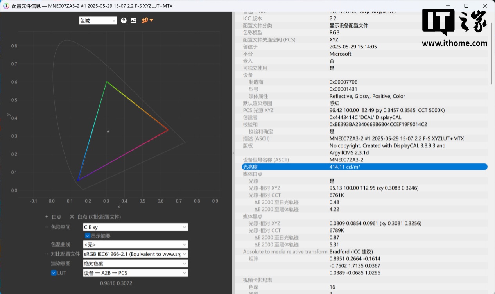Open the 色温曲线 dropdown
Image resolution: width=495 pixels, height=294 pixels.
tap(135, 245)
